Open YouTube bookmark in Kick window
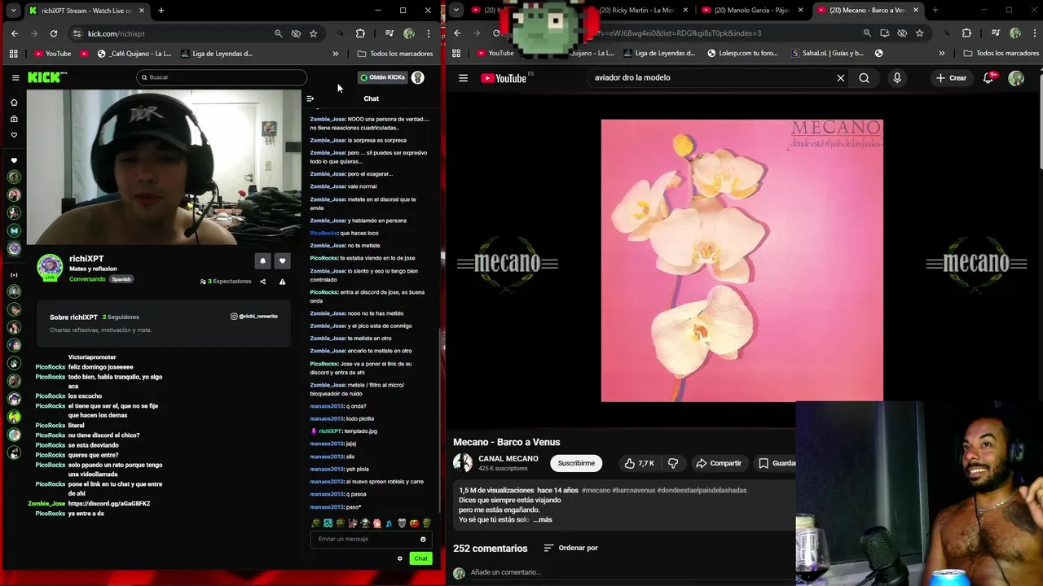Viewport: 1043px width, 586px height. (53, 54)
